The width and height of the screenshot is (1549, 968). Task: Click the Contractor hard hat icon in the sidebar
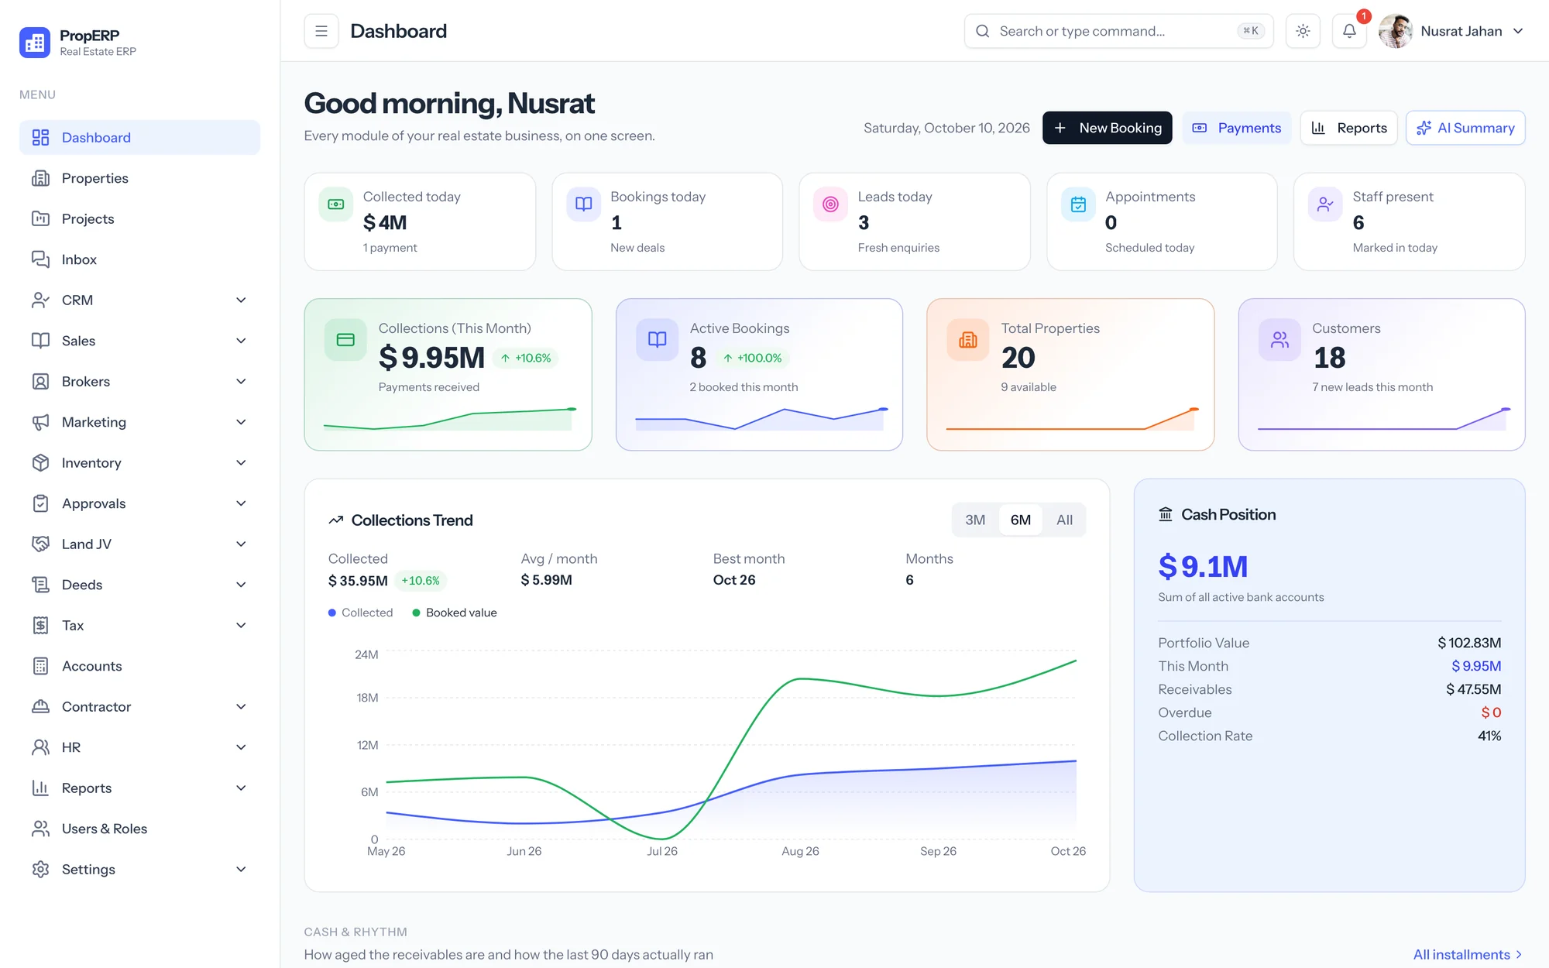(x=40, y=706)
